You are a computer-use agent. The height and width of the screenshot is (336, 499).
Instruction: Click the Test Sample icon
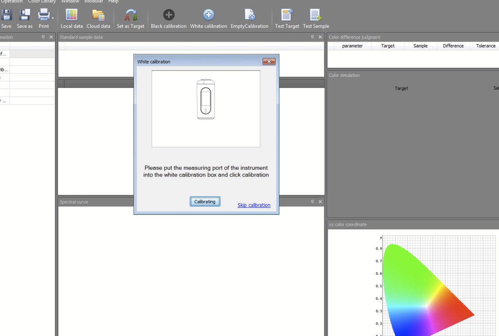(x=316, y=16)
